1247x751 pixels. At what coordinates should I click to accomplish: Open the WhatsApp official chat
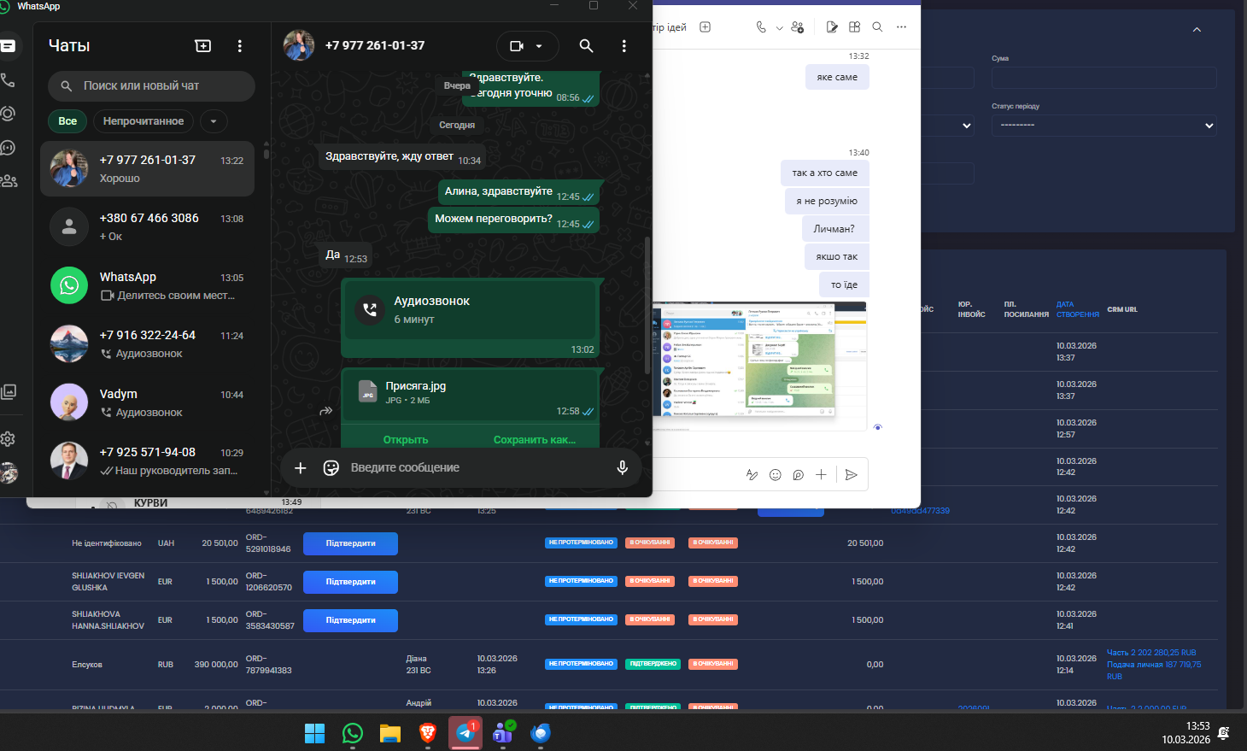coord(147,285)
